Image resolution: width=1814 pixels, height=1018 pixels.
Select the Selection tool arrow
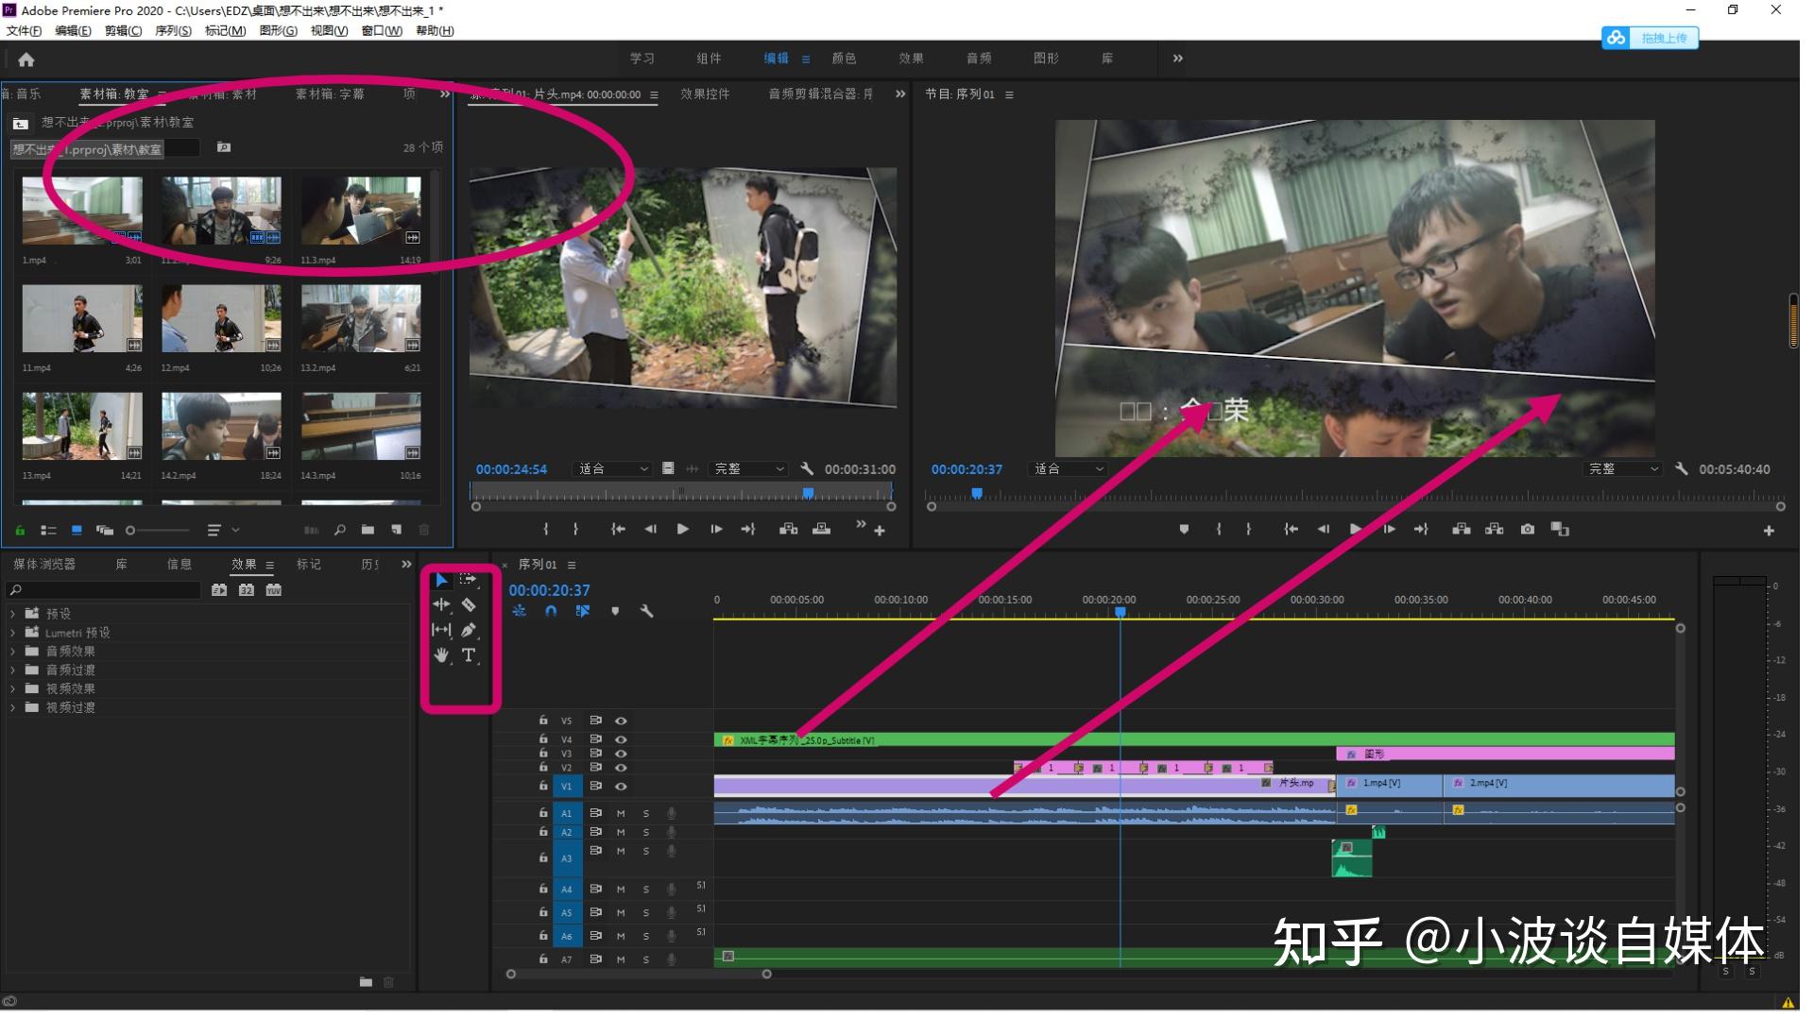[441, 581]
